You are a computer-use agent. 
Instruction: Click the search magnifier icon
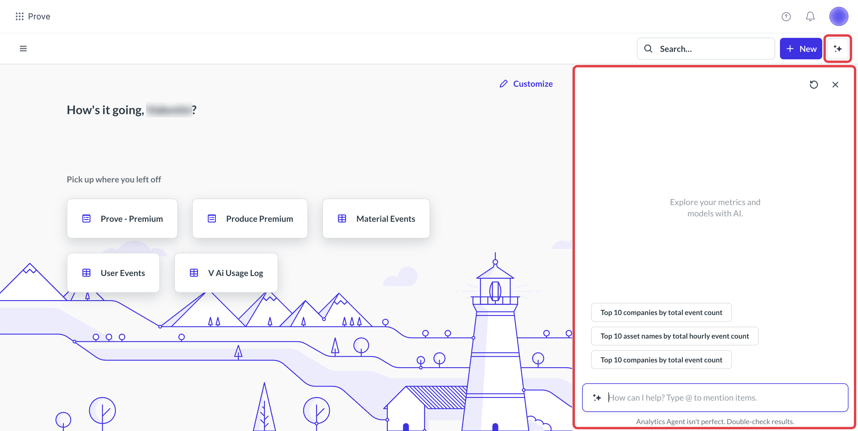coord(648,49)
